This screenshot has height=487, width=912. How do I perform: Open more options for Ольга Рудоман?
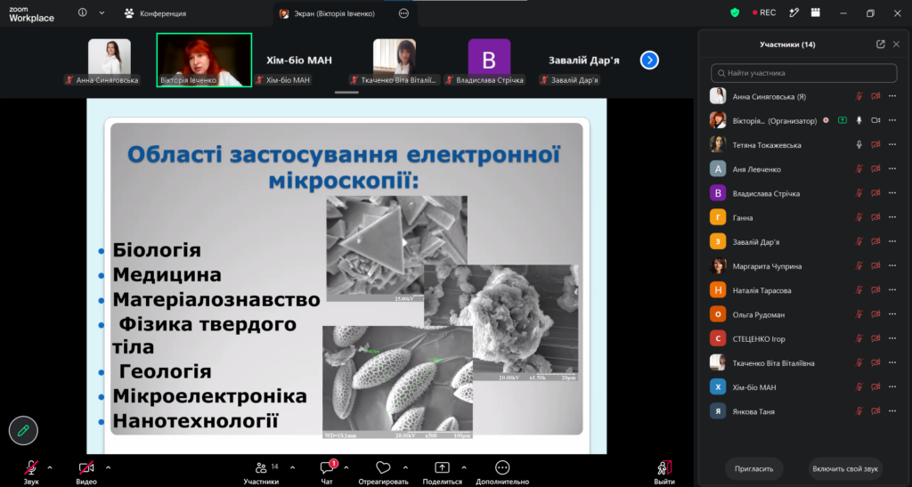(892, 314)
